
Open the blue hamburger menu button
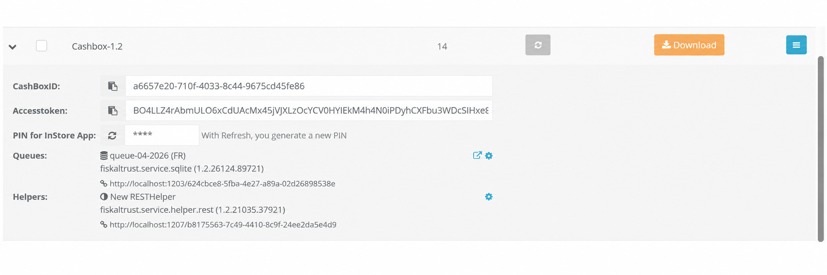coord(796,45)
